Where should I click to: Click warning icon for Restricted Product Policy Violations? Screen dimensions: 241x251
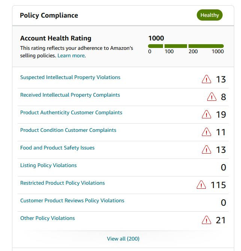tap(201, 185)
